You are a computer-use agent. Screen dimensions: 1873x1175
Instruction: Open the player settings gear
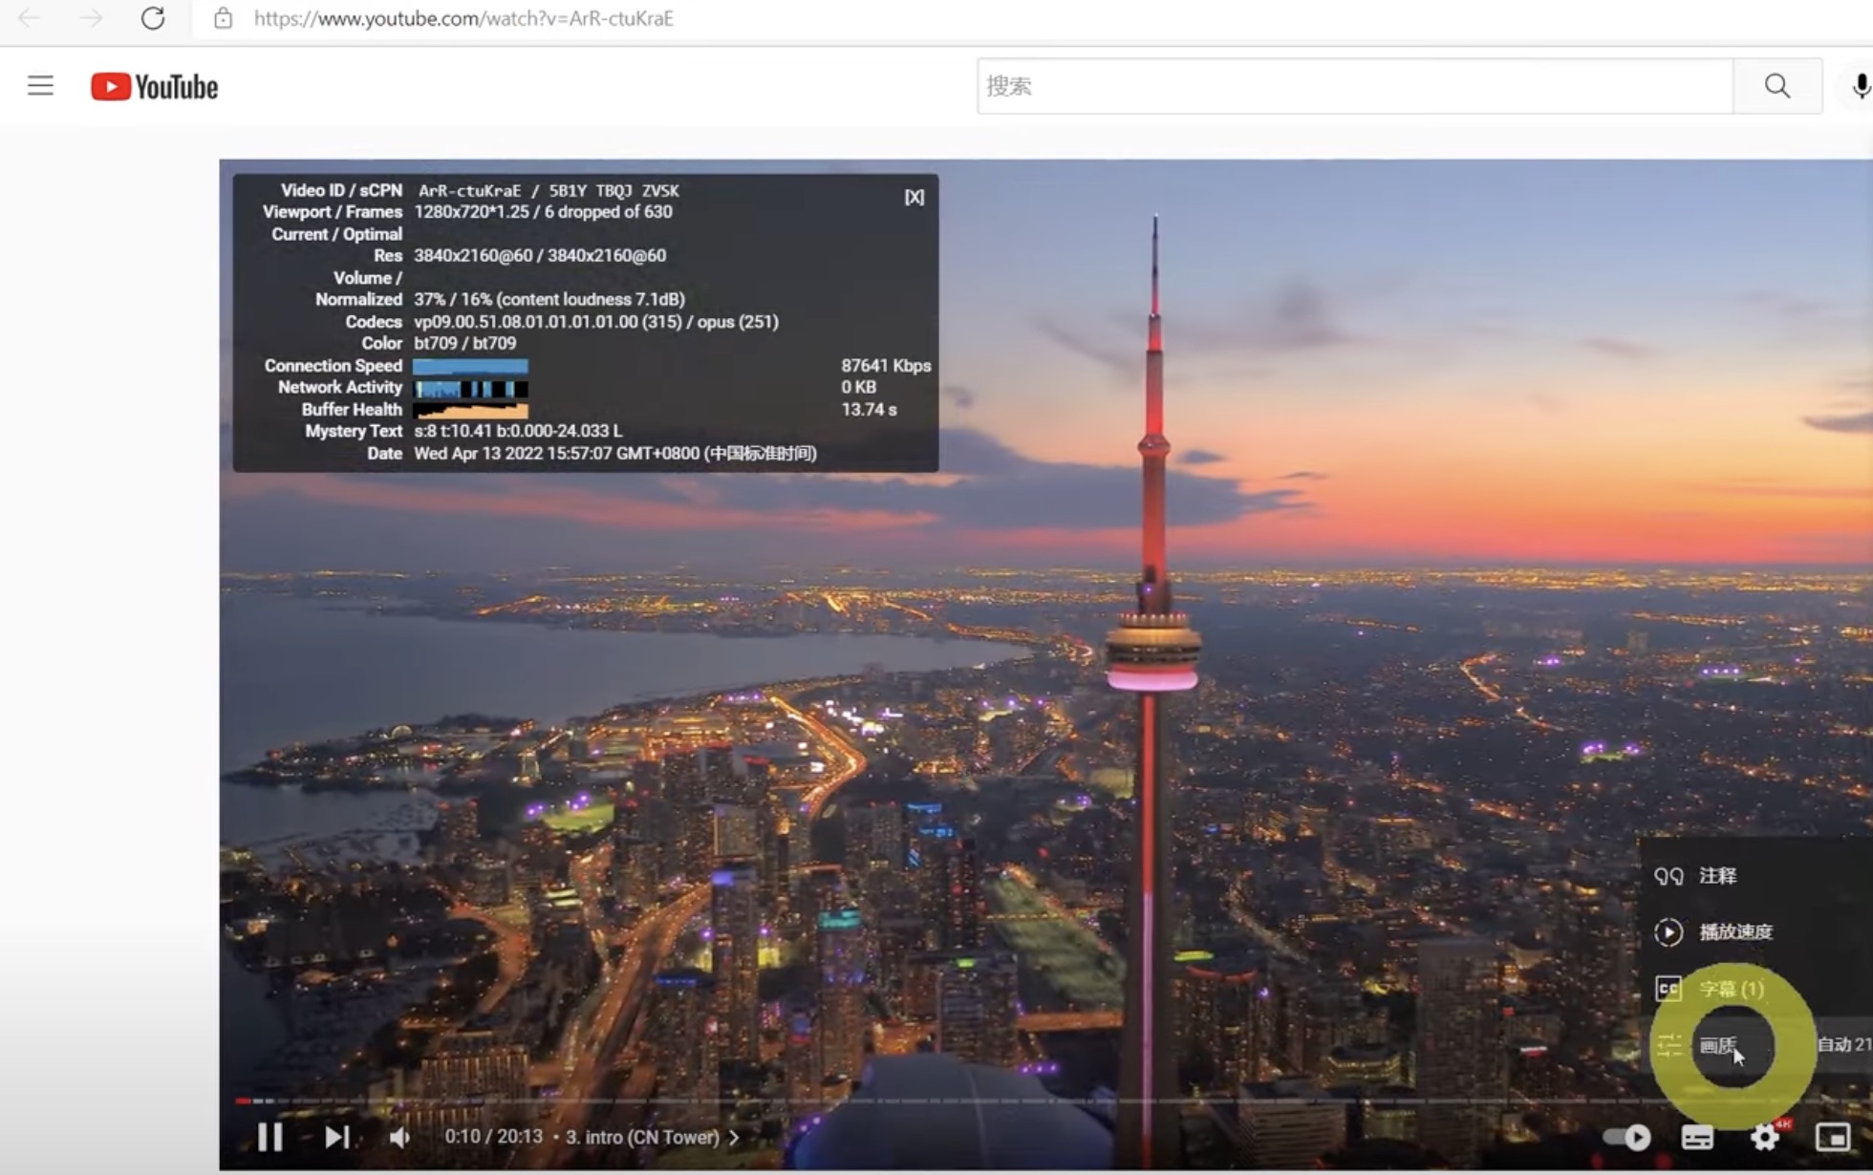1764,1137
